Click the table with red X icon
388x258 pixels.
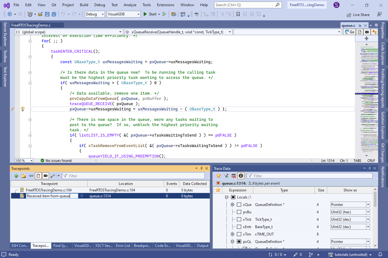[x=233, y=176]
